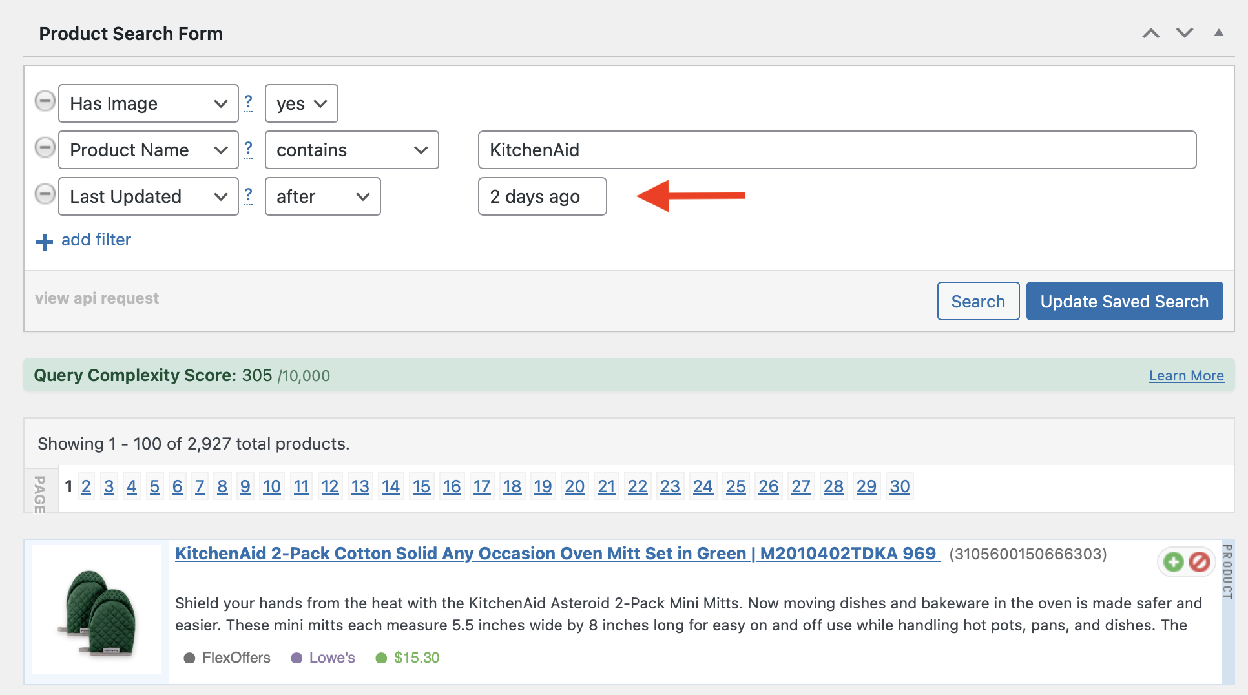Open the yes value dropdown
The width and height of the screenshot is (1248, 695).
[302, 103]
